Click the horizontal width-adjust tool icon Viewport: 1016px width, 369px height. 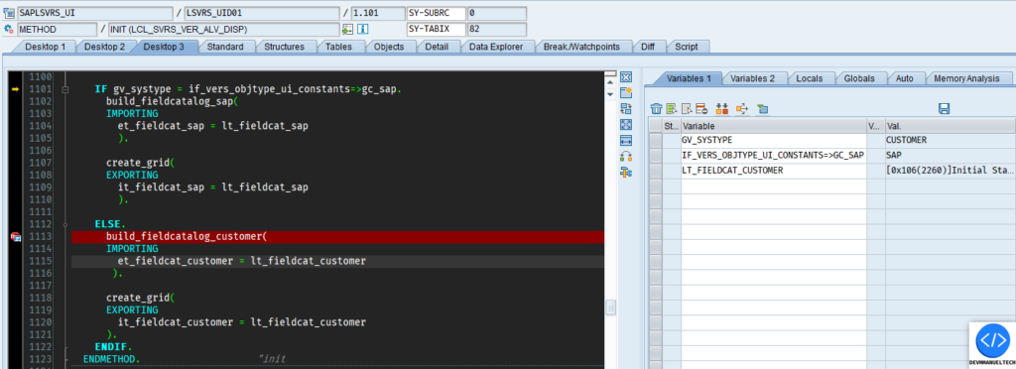626,141
